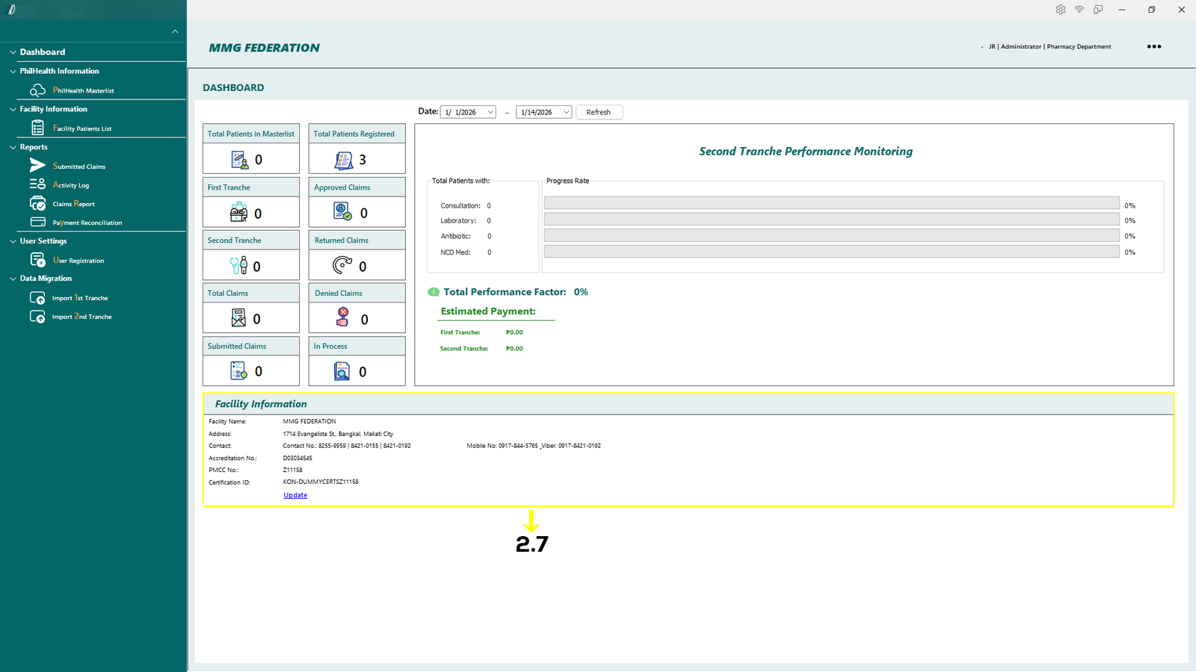Open the Claims Report icon
This screenshot has width=1196, height=672.
[37, 203]
